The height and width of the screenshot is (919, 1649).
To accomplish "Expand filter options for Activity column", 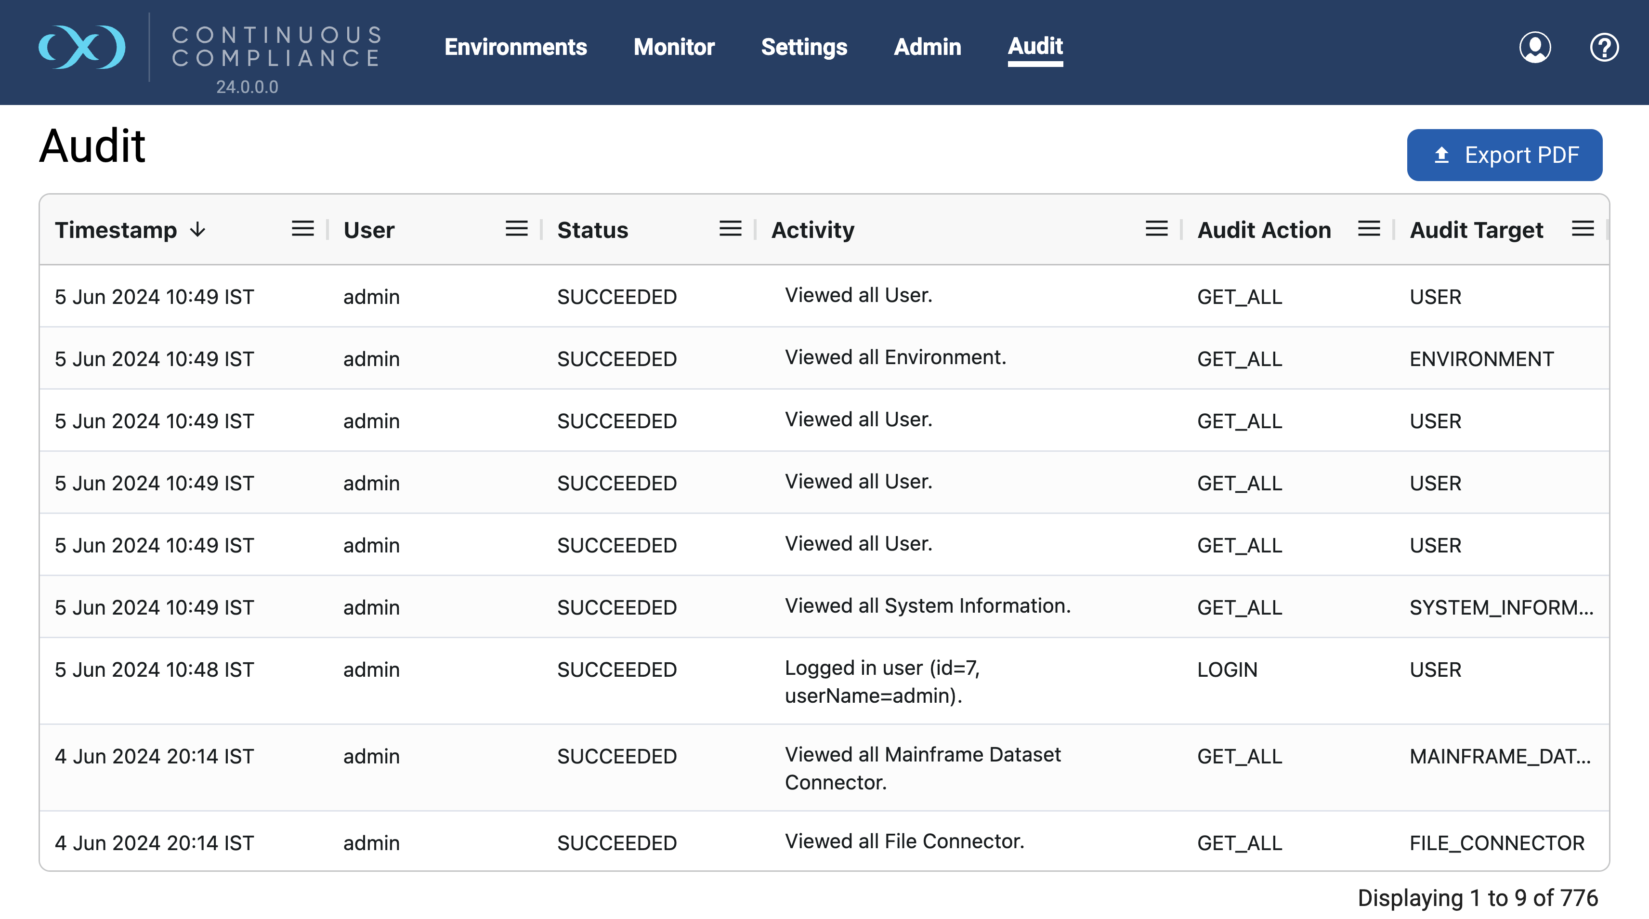I will 1156,228.
